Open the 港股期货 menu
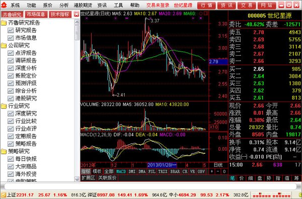 pos(83,6)
